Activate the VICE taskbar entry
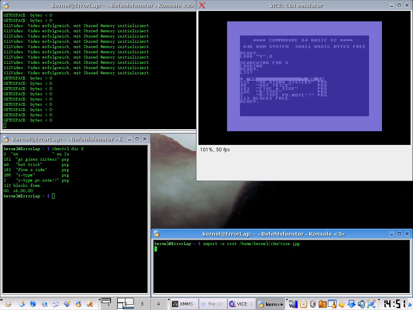413x310 pixels. pos(241,304)
